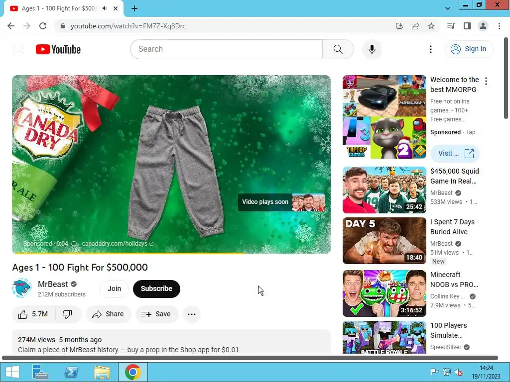The height and width of the screenshot is (382, 510).
Task: Click the ad info icon beside 0:04
Action: click(74, 244)
